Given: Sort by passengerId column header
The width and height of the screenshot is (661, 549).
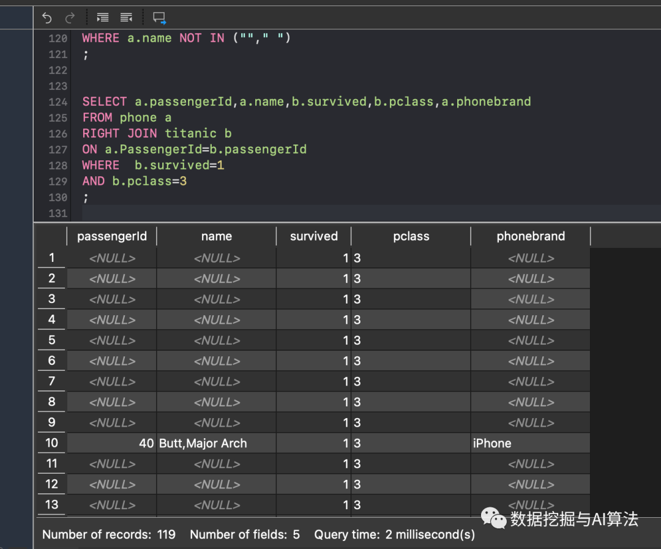Looking at the screenshot, I should click(x=112, y=236).
